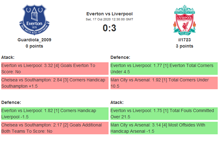The width and height of the screenshot is (219, 144).
Task: Select the Corners Handicap Liverpool -1.5 bet
Action: click(55, 114)
